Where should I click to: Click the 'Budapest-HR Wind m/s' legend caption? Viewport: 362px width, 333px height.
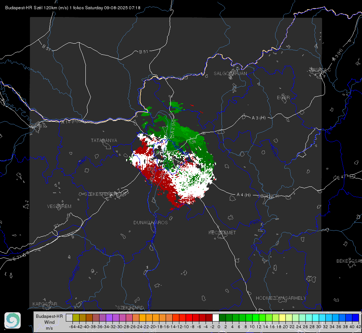click(49, 322)
